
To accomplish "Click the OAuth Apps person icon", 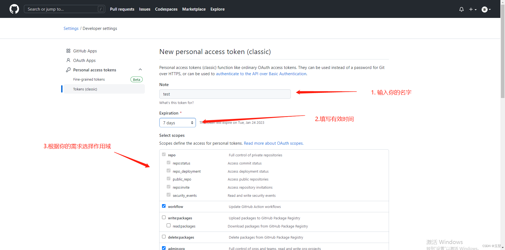I will 68,60.
